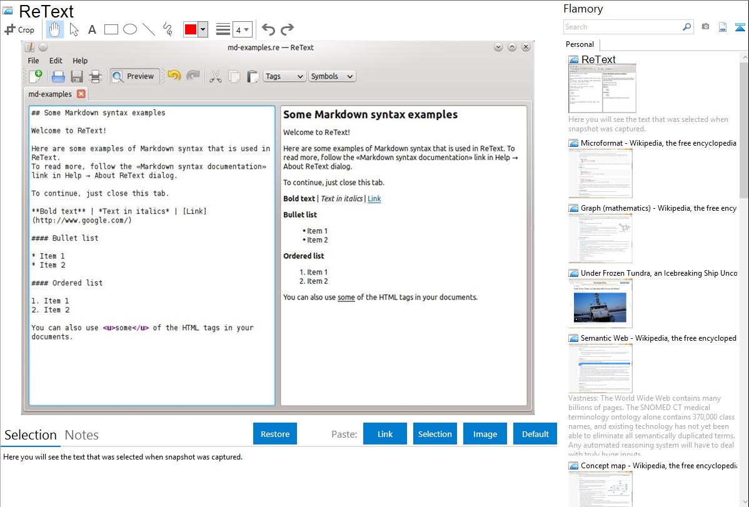Expand the Symbols dropdown
The image size is (749, 507).
pyautogui.click(x=332, y=76)
